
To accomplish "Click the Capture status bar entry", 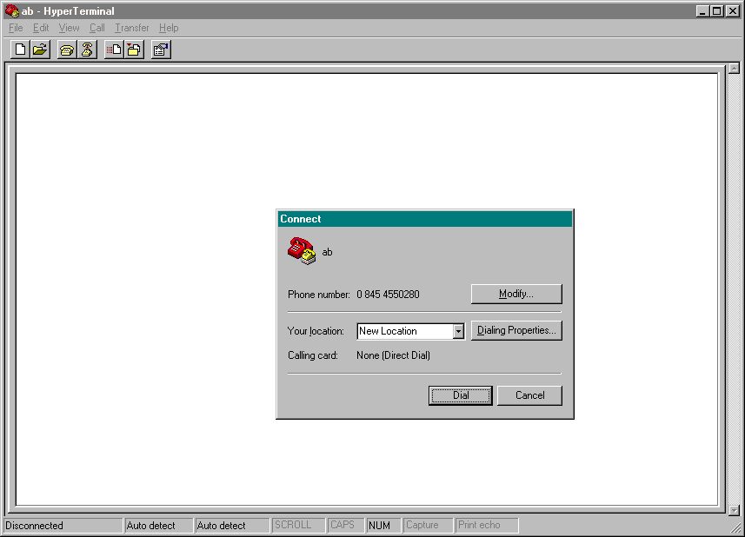I will 428,526.
